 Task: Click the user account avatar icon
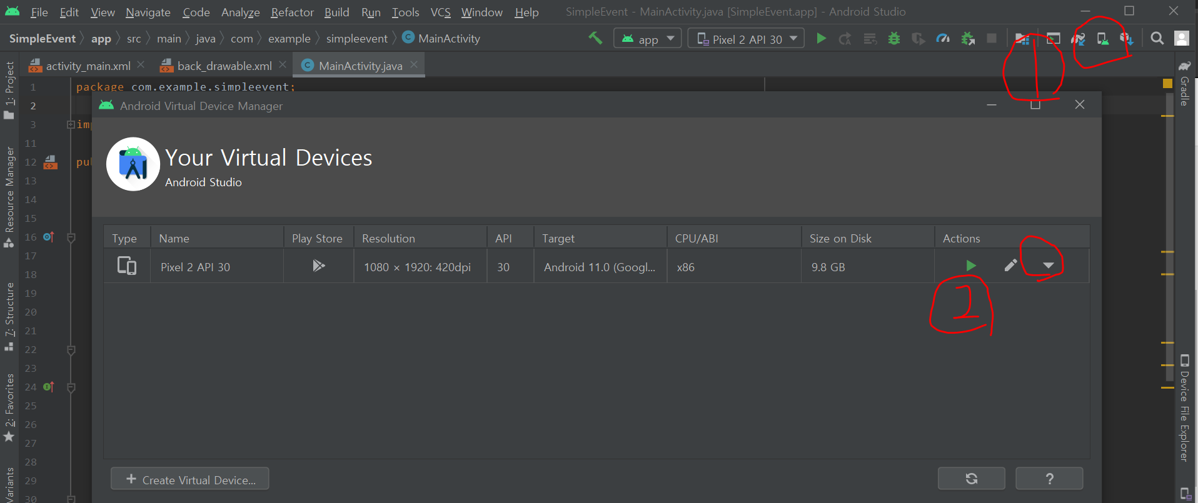pyautogui.click(x=1182, y=39)
